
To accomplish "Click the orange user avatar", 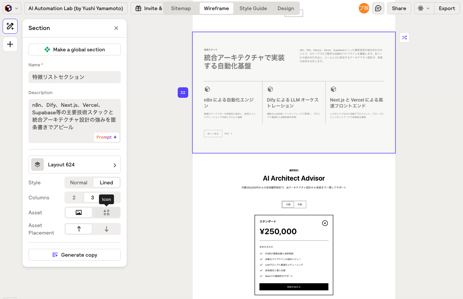I will (x=364, y=8).
